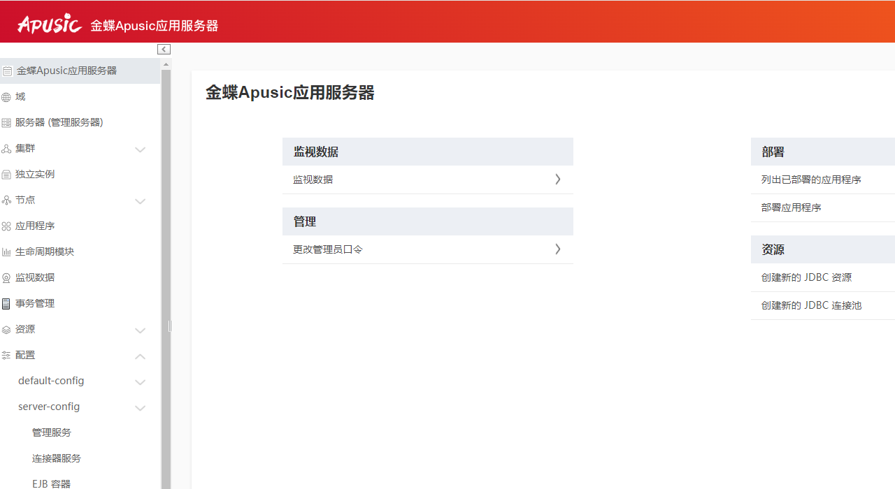Click the server icon for 服务器 (管理服务器)
The height and width of the screenshot is (489, 895).
click(6, 123)
